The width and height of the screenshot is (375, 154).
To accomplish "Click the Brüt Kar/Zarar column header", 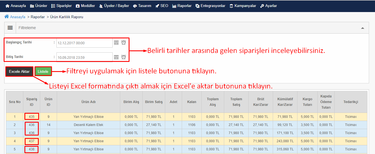I will point(261,102).
